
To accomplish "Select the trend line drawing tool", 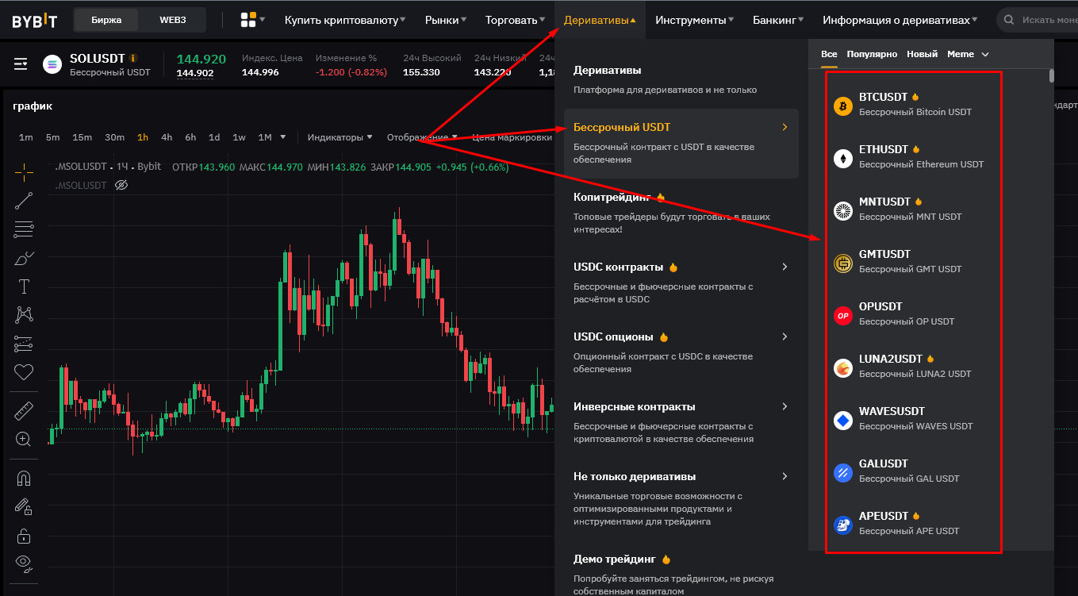I will (x=24, y=200).
